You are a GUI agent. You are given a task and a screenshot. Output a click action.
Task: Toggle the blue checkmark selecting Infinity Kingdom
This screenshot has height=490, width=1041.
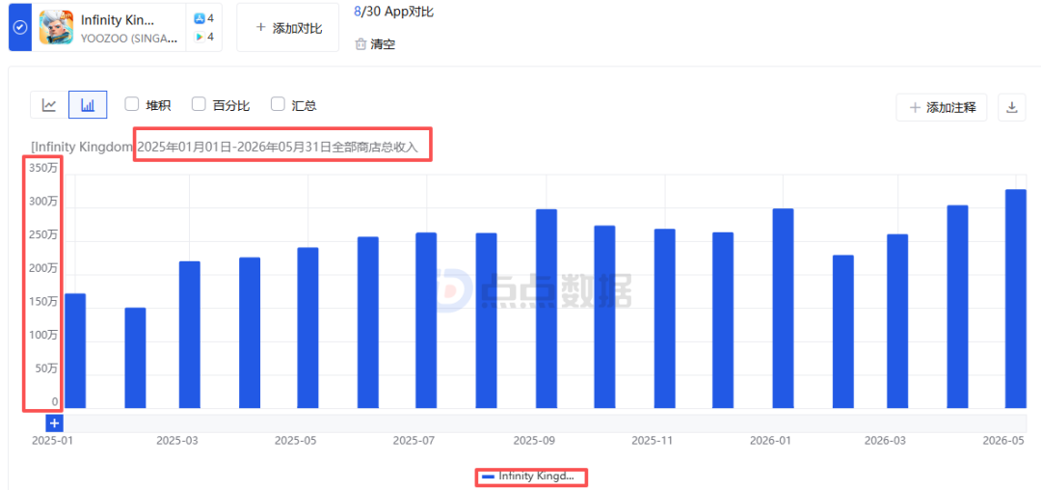[x=20, y=27]
